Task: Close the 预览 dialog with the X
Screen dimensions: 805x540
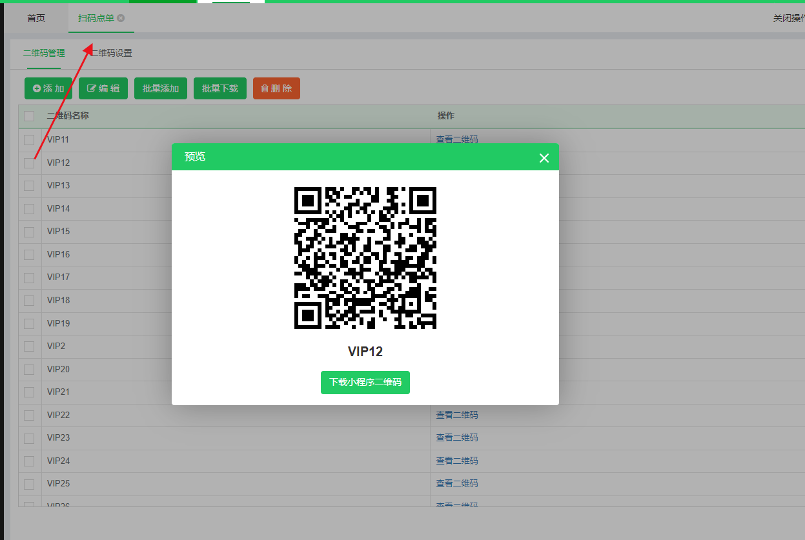Action: tap(544, 158)
